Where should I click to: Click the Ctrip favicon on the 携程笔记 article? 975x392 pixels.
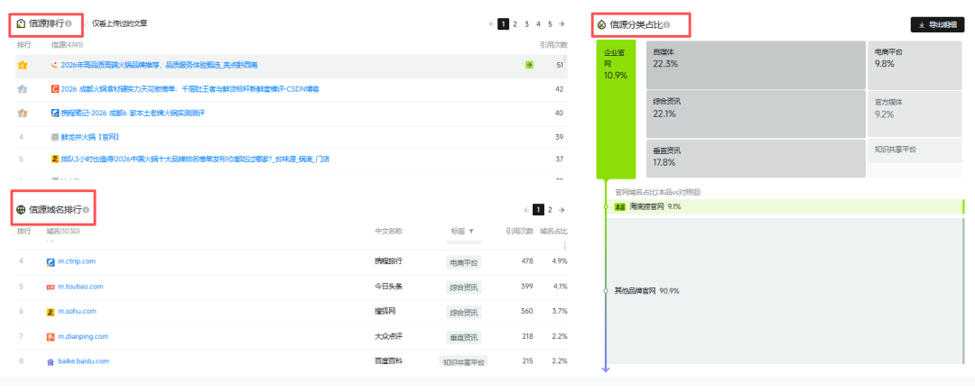click(x=55, y=113)
